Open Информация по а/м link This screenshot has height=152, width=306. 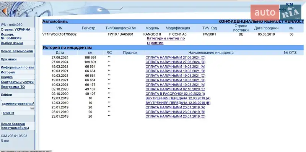tap(17, 68)
